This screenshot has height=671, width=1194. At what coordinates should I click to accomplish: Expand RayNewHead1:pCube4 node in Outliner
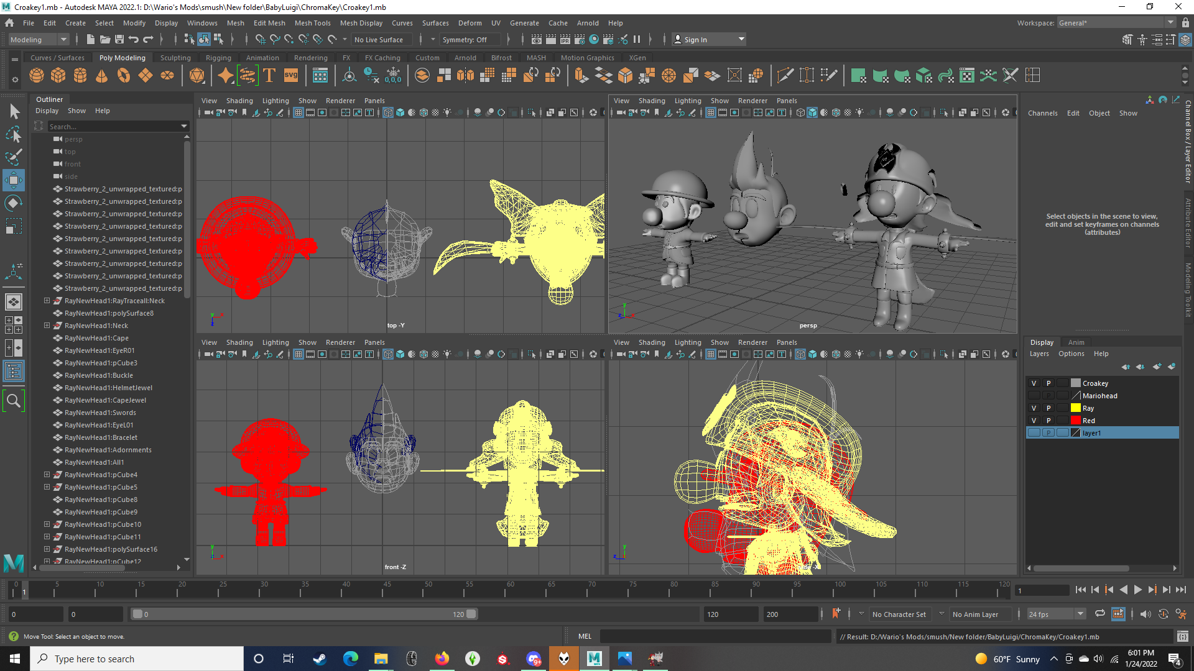tap(47, 475)
